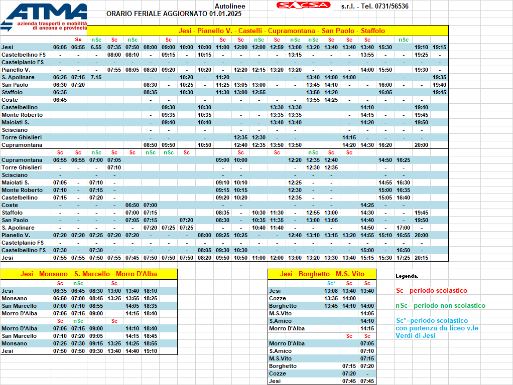Click the green nSc= periodo non scolastico legend
The height and width of the screenshot is (385, 513).
click(440, 306)
